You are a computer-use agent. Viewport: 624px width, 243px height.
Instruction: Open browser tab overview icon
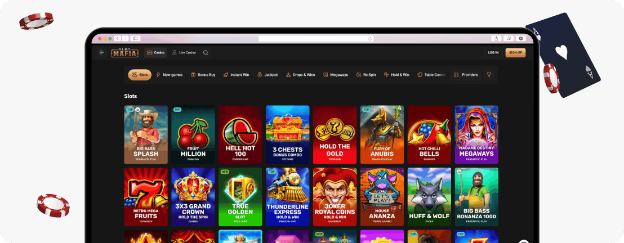[509, 39]
